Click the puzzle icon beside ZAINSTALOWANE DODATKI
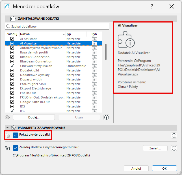Viewport: 182px width, 175px height. click(x=13, y=19)
